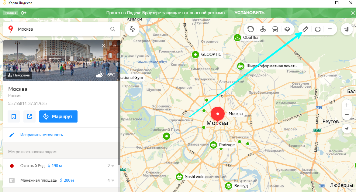Click the Sushi wok place label
356x192 pixels.
click(x=194, y=177)
